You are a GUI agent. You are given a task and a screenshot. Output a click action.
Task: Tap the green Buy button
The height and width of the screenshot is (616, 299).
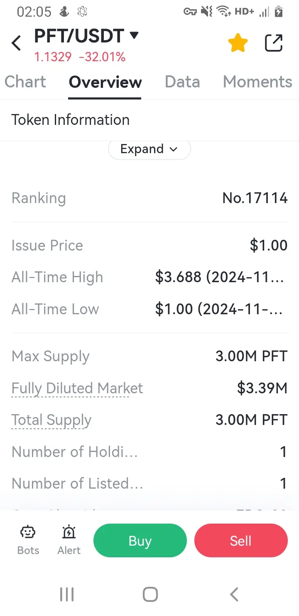click(x=140, y=541)
